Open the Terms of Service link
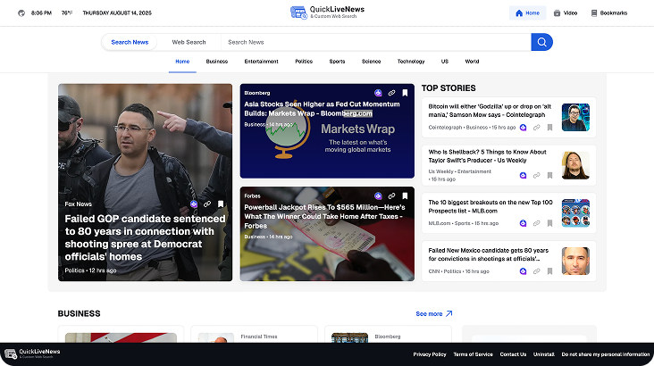 click(473, 354)
